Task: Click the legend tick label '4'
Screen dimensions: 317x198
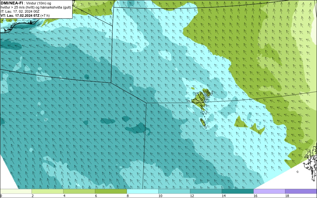Action: (x=64, y=196)
